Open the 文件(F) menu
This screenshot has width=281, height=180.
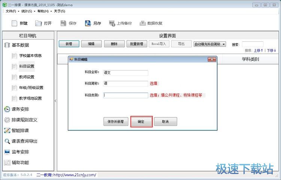[x=12, y=11]
